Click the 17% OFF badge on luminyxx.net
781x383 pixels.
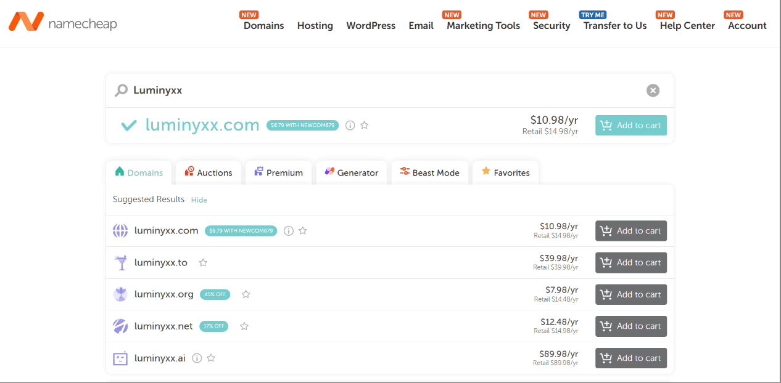[x=213, y=326]
